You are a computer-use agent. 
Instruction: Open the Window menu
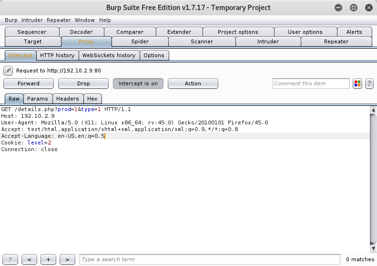pos(85,20)
